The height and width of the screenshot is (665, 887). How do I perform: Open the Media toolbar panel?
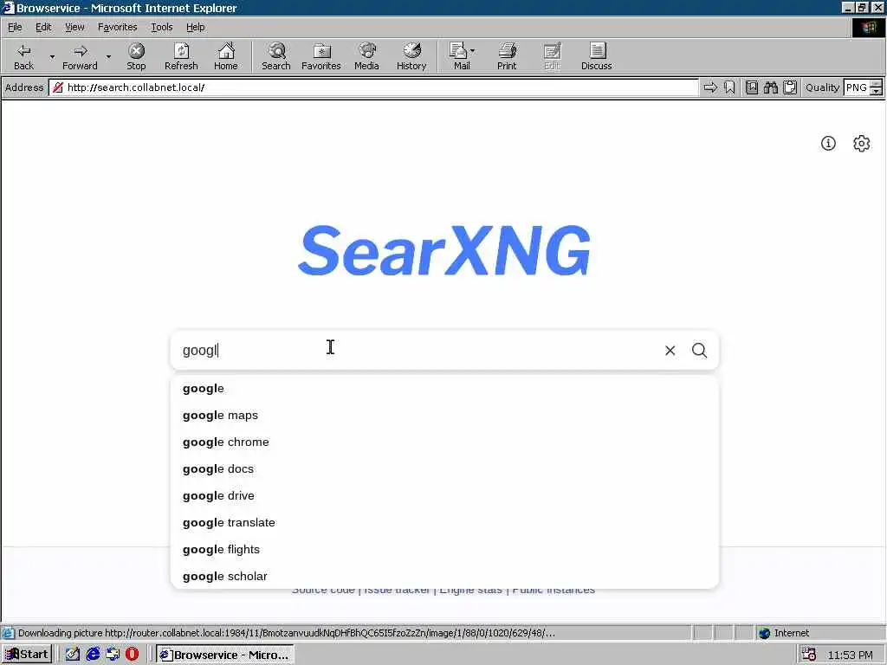(x=366, y=56)
